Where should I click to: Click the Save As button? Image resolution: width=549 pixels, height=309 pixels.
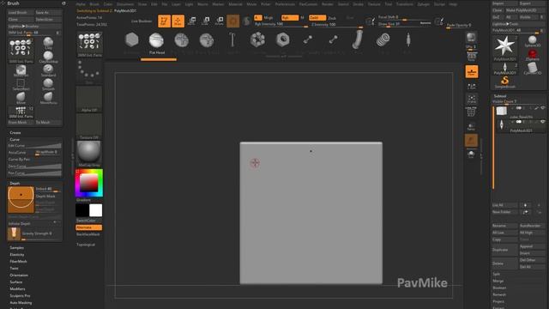[48, 13]
